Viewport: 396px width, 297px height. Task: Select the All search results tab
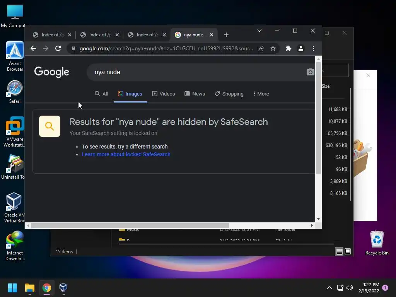tap(102, 94)
